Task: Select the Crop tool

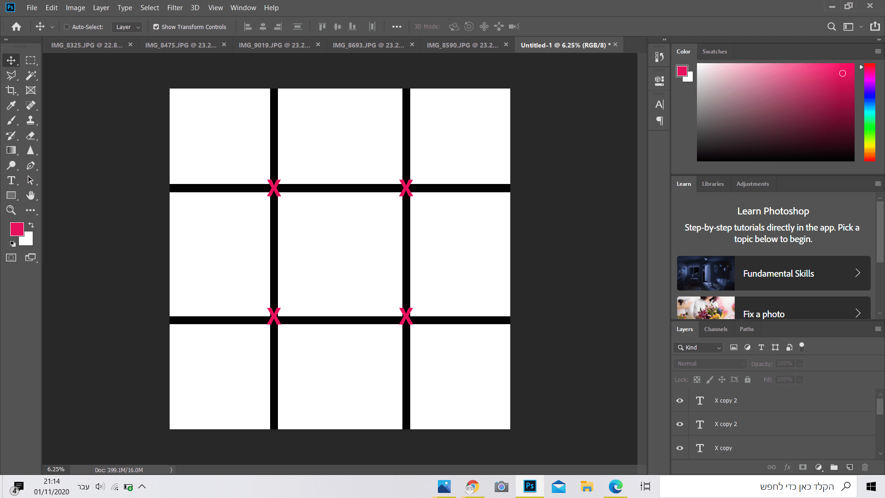Action: point(11,90)
